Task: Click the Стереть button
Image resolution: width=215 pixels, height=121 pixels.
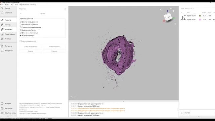Action: point(54,51)
